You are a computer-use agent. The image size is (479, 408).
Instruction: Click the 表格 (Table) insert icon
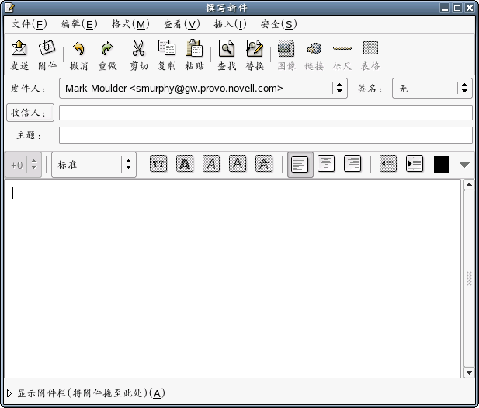[370, 48]
